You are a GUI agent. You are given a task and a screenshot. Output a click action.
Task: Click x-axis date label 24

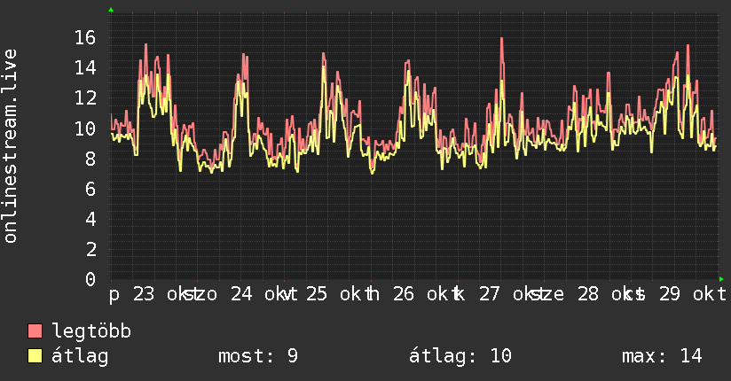point(241,294)
